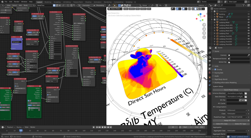Hide Ladybug Text.002 with eye icon
The width and height of the screenshot is (251, 138).
(x=249, y=39)
